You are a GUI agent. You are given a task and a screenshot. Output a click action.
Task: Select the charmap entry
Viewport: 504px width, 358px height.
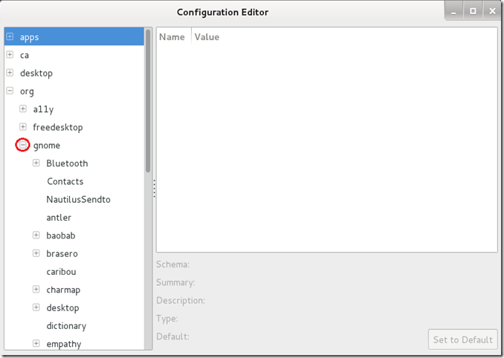pyautogui.click(x=63, y=290)
